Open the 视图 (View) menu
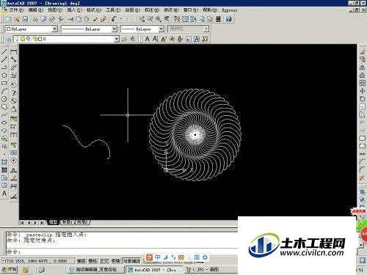 55,10
